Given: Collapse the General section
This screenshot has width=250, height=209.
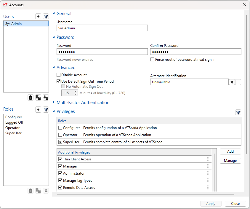Looking at the screenshot, I should (54, 14).
